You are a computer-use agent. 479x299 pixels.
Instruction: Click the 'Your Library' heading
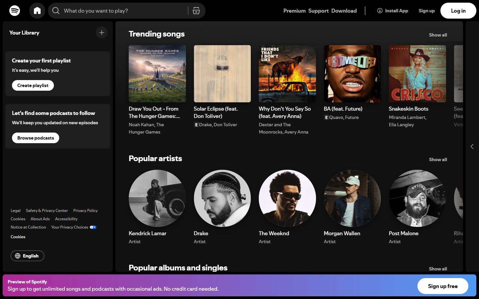pos(24,33)
